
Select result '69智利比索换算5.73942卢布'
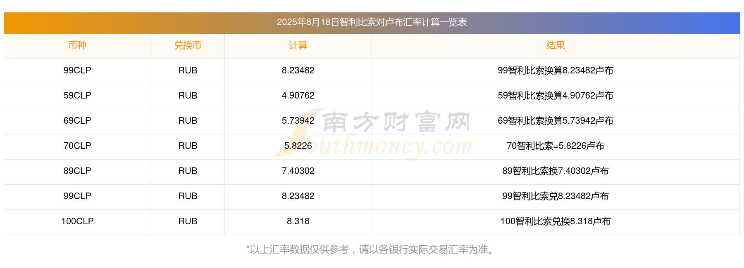point(556,121)
